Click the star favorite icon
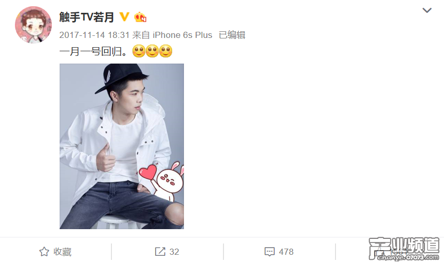Screen dimensions: 444x264 tap(44, 252)
